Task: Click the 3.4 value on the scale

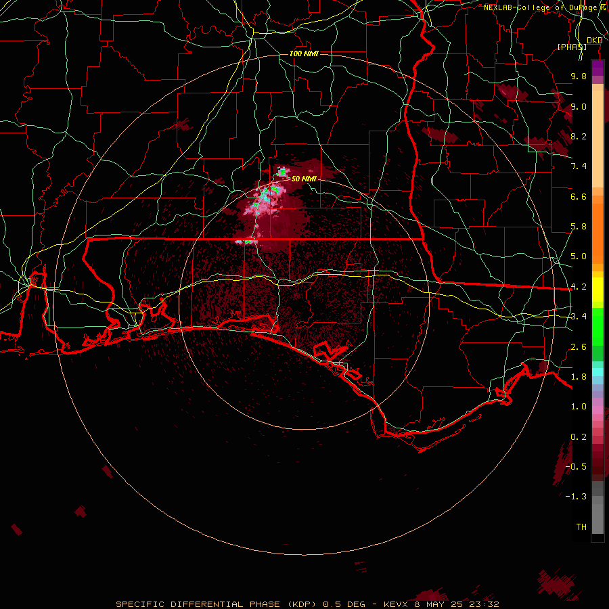Action: click(579, 317)
